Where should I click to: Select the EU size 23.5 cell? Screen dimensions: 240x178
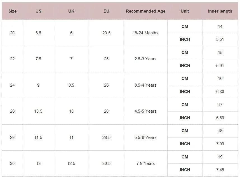tap(106, 33)
